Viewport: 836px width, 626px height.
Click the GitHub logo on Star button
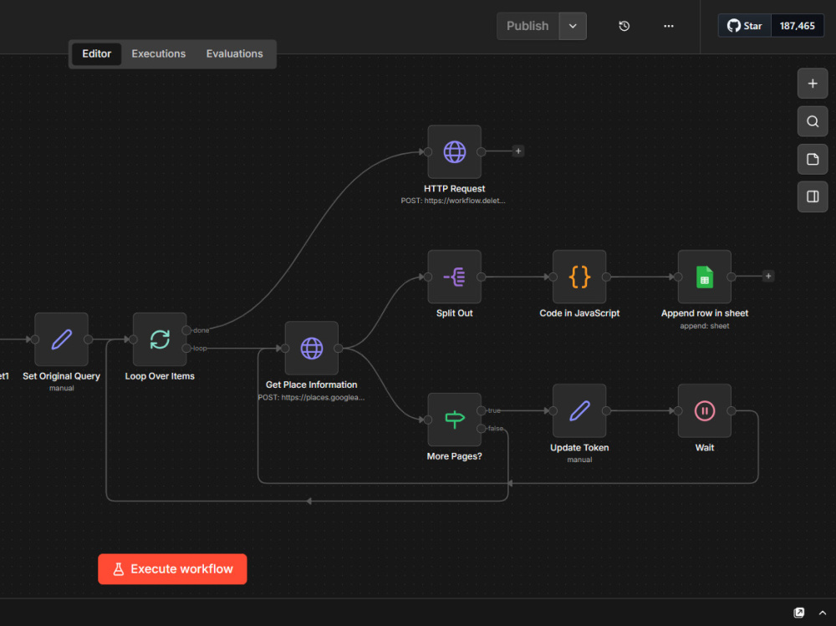(734, 26)
